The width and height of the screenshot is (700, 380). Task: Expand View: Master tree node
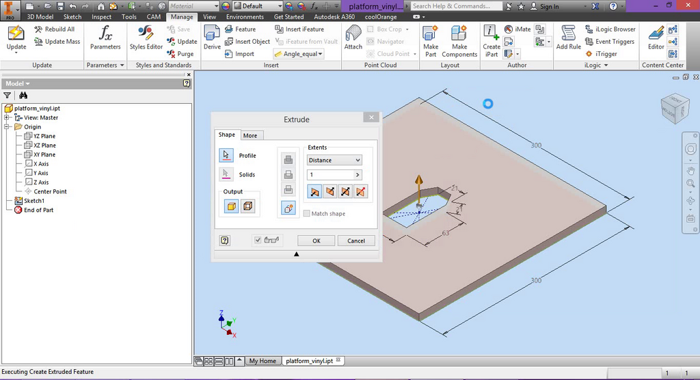tap(7, 118)
